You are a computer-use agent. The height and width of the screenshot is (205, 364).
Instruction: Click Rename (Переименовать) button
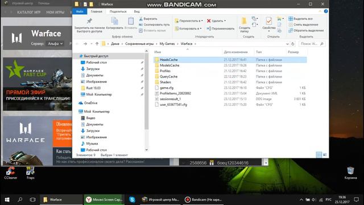[x=221, y=28]
